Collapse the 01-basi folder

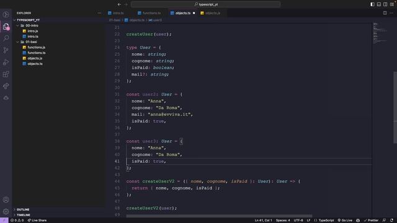[31, 42]
